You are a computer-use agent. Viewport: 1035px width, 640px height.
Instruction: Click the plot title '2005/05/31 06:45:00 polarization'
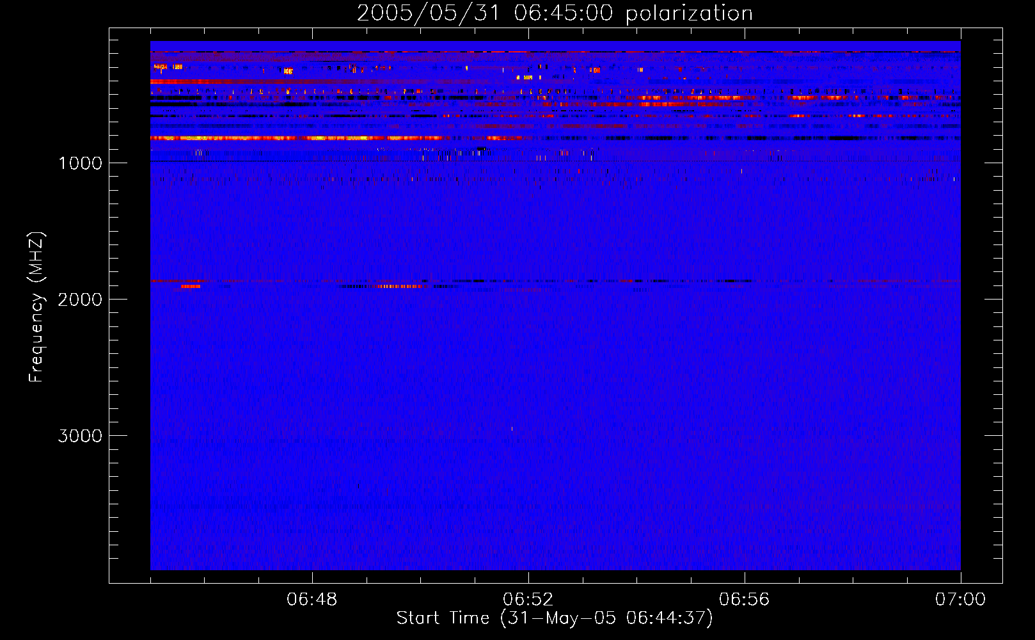555,13
